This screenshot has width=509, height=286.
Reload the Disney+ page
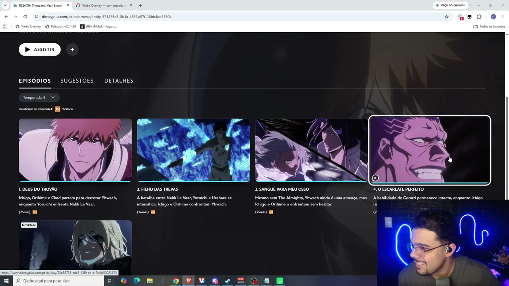pos(25,17)
